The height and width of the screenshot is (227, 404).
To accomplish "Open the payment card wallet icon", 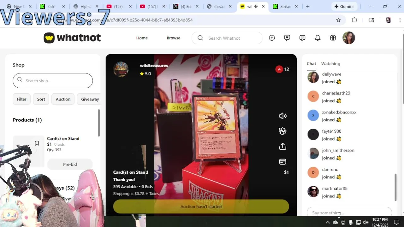I will point(282,162).
